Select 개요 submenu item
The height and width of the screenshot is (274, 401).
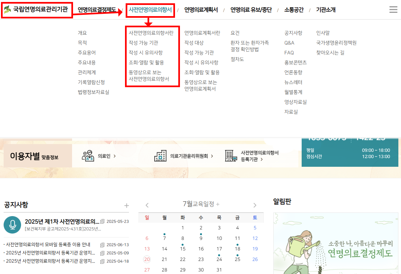82,33
